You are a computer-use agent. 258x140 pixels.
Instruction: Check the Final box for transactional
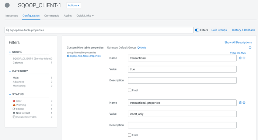point(130,90)
